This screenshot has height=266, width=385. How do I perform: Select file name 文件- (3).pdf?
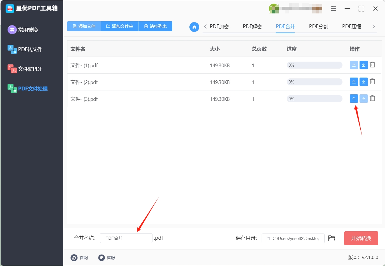point(84,99)
